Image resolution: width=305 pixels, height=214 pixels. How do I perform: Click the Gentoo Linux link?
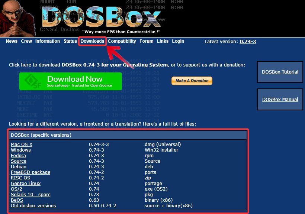(26, 183)
